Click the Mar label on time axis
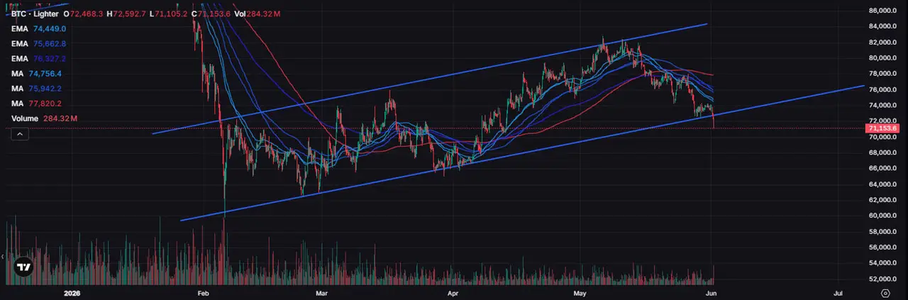The image size is (908, 300). tap(321, 292)
